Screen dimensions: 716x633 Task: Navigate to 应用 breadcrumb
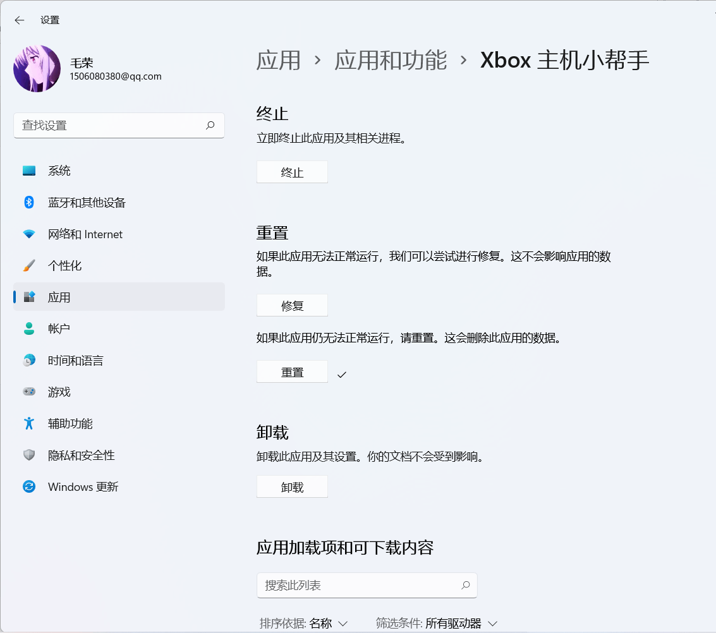pyautogui.click(x=279, y=60)
